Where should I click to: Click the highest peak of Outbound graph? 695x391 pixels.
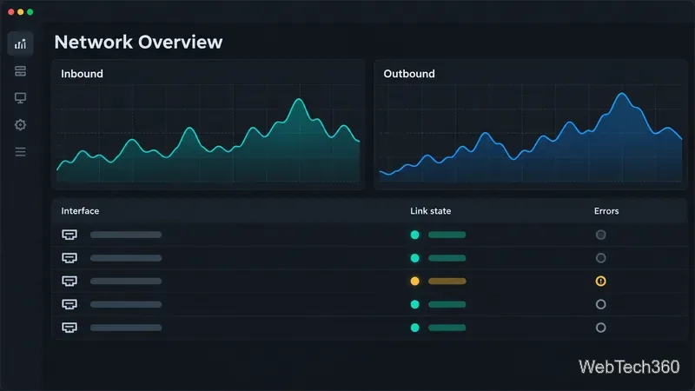tap(622, 94)
